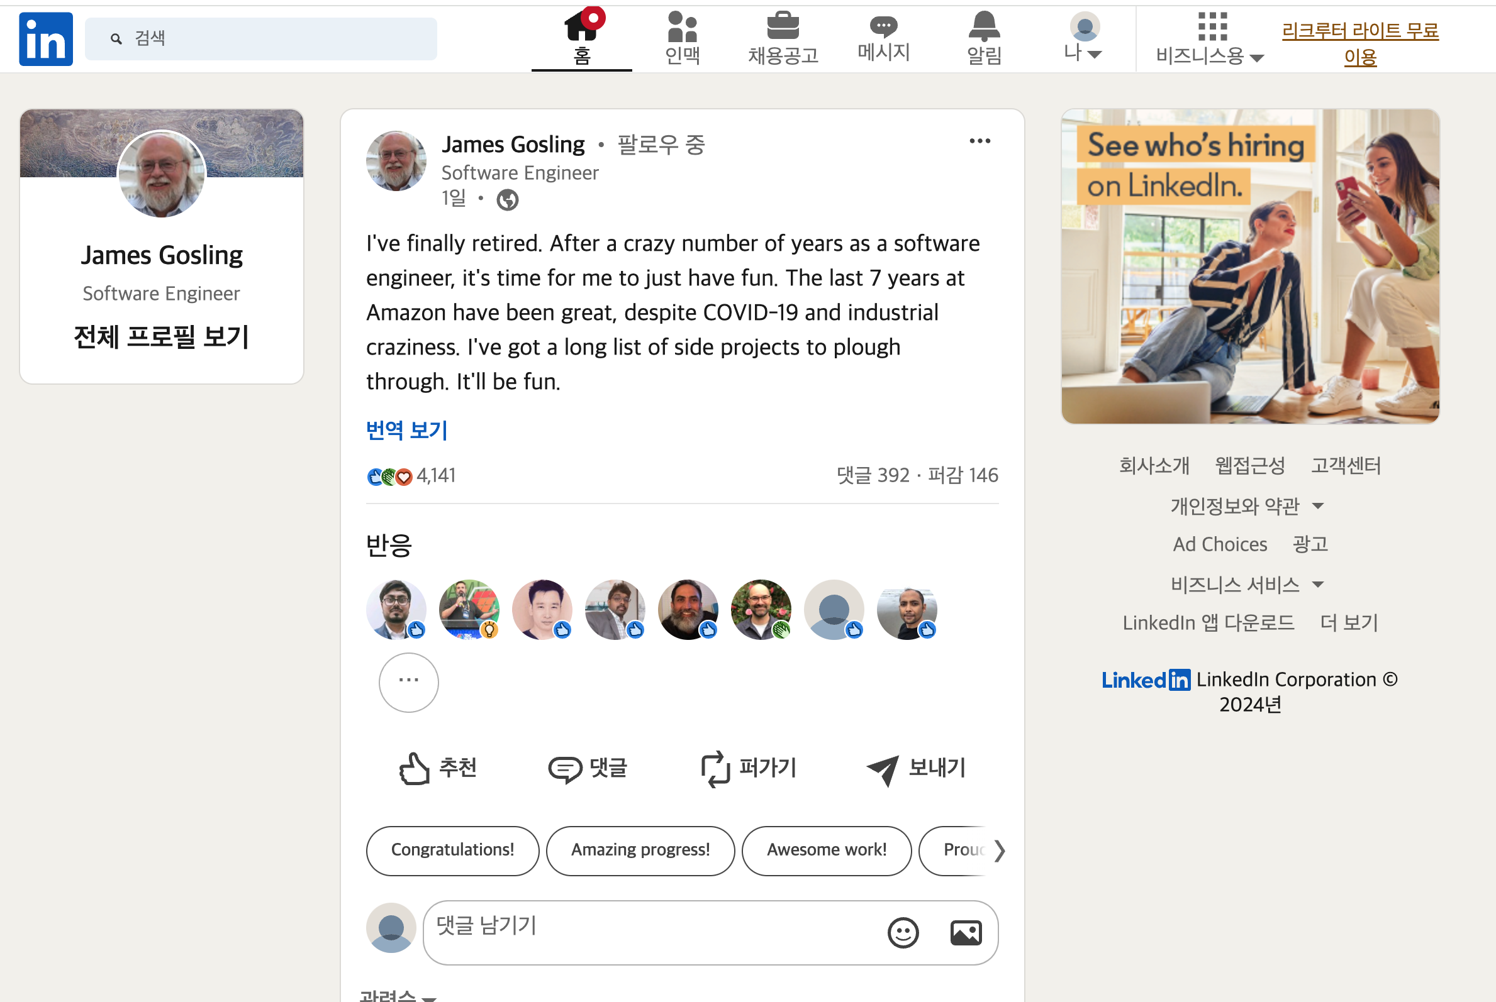The width and height of the screenshot is (1496, 1002).
Task: Open post options three-dot menu
Action: click(x=980, y=141)
